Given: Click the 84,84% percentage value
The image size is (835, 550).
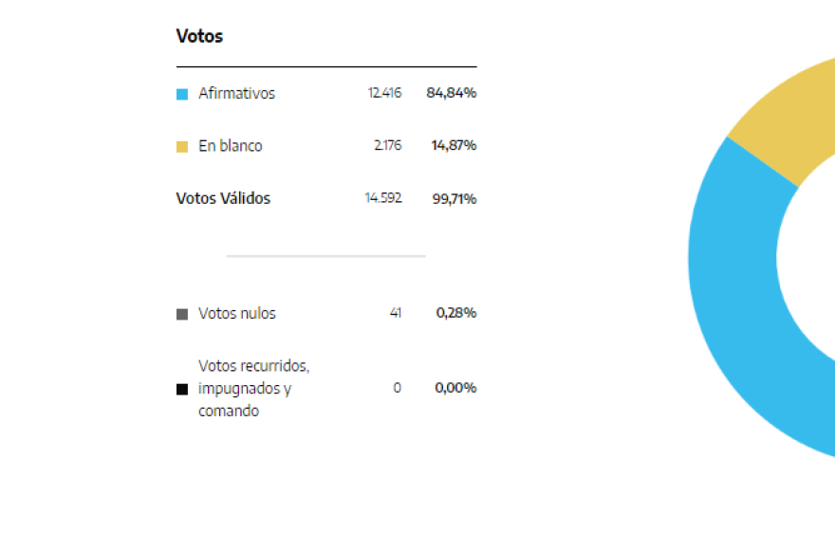Looking at the screenshot, I should (451, 93).
